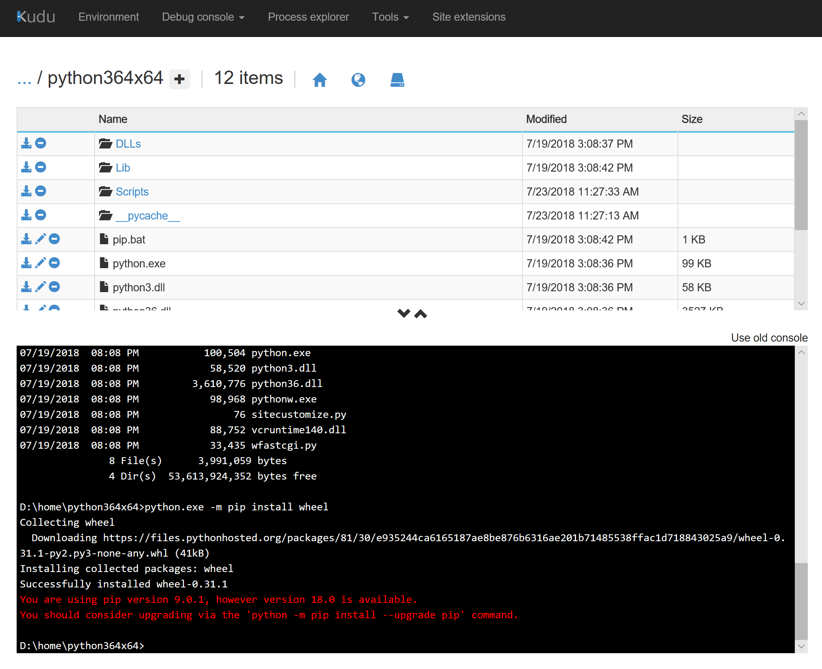Image resolution: width=822 pixels, height=669 pixels.
Task: Download python.exe
Action: click(26, 263)
